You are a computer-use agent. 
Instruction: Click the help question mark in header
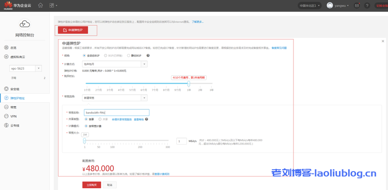click(x=367, y=5)
